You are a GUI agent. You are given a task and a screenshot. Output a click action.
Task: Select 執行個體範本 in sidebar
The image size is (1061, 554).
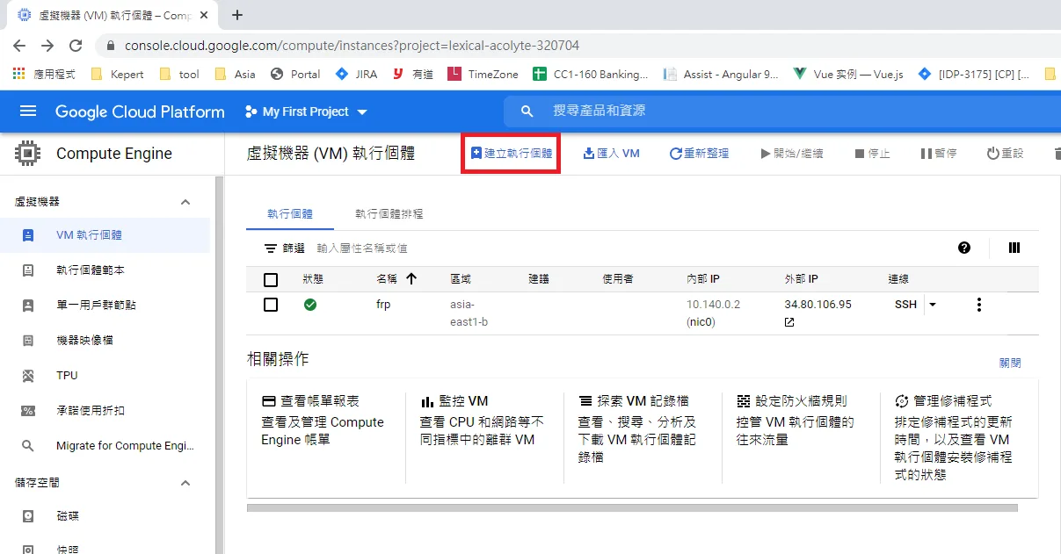click(x=90, y=270)
